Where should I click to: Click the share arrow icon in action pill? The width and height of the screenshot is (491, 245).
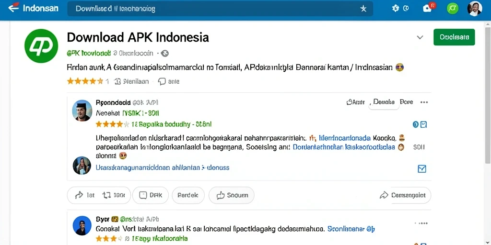coord(79,195)
